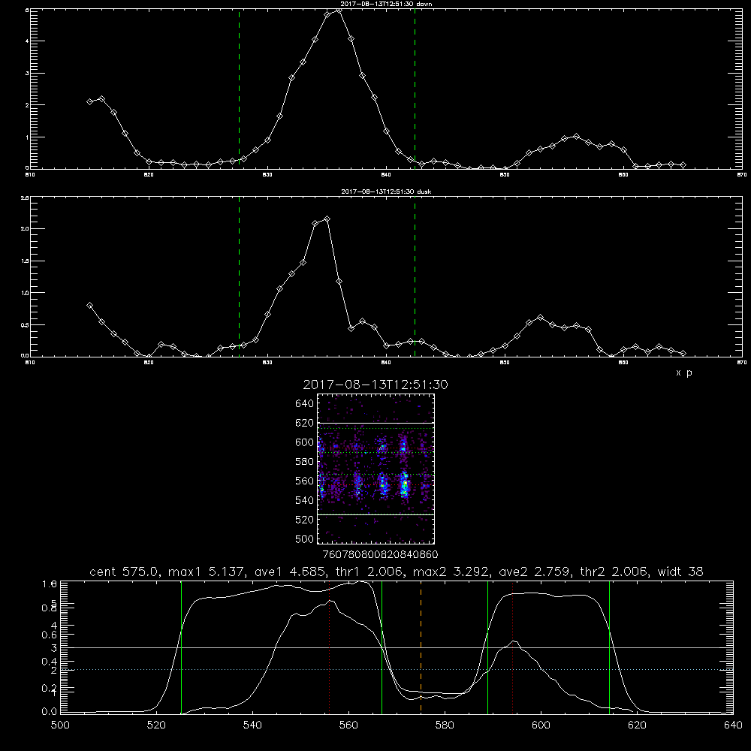Click the green solid line near 614 in the profile plot

[x=610, y=647]
